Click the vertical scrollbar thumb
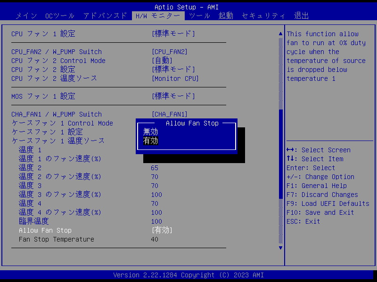377x282 pixels. point(280,154)
